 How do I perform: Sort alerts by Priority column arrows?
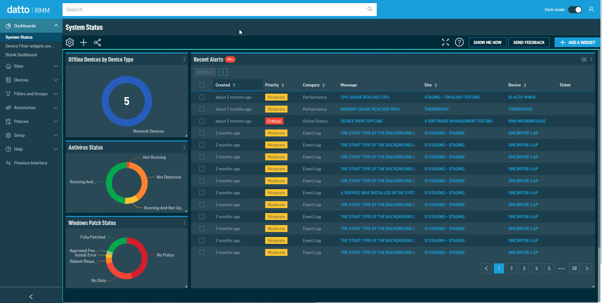pos(283,85)
